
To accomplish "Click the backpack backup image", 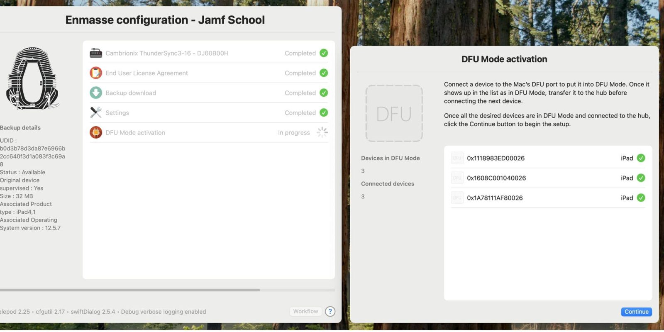I will coord(32,78).
